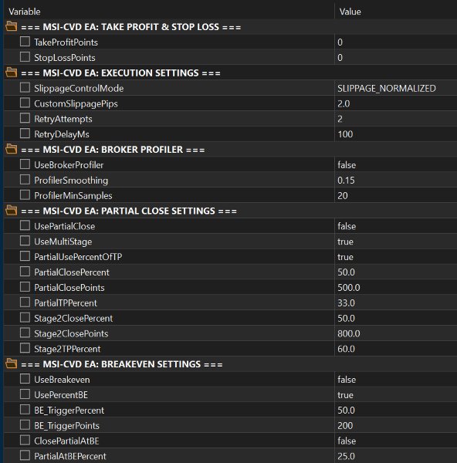Enable the Stage2ClosePercent checkbox
Screen dimensions: 457x463
pyautogui.click(x=25, y=318)
